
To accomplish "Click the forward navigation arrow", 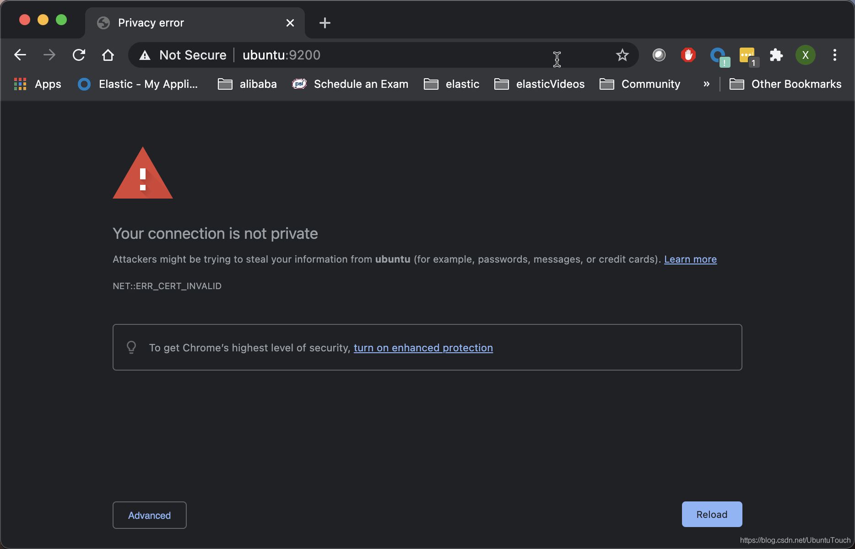I will point(49,55).
